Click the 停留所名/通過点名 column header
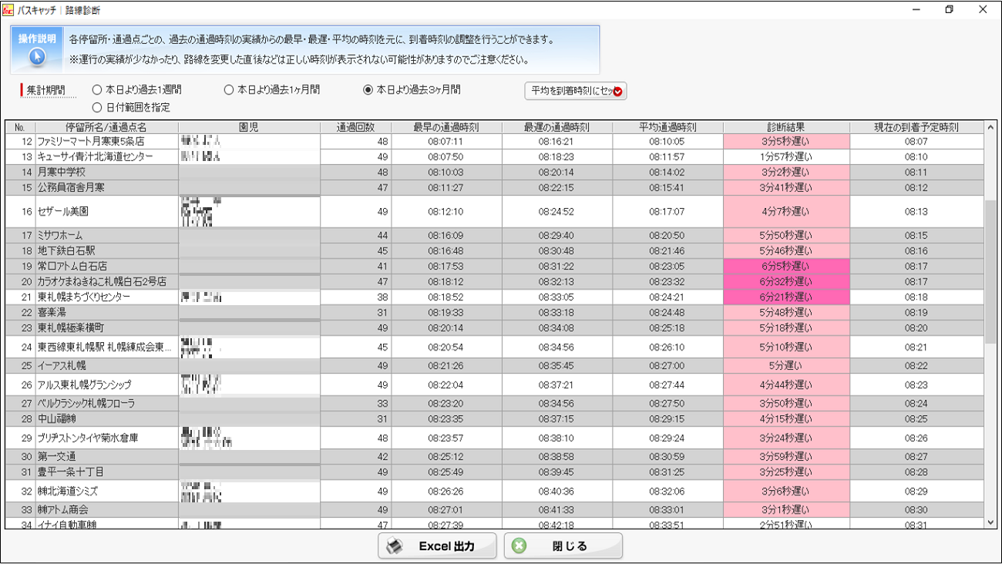Viewport: 1002px width, 564px height. (106, 127)
